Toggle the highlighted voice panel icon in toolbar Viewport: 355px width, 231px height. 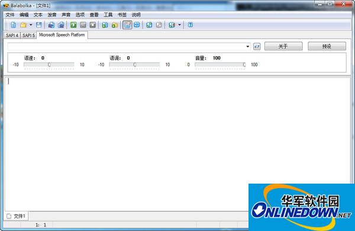click(x=127, y=25)
